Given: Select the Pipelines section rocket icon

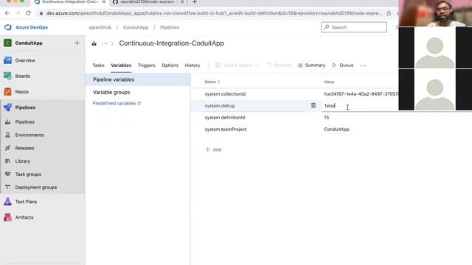Looking at the screenshot, I should point(8,107).
